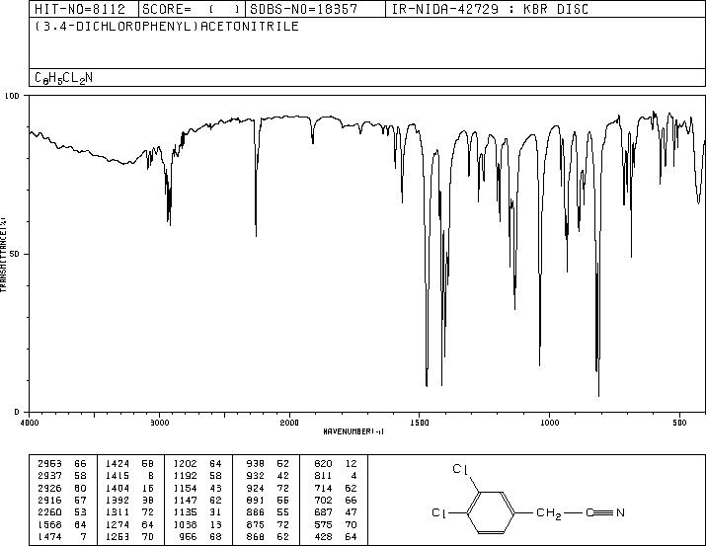Click the SDBS-NO=18357 header cell

coord(315,9)
